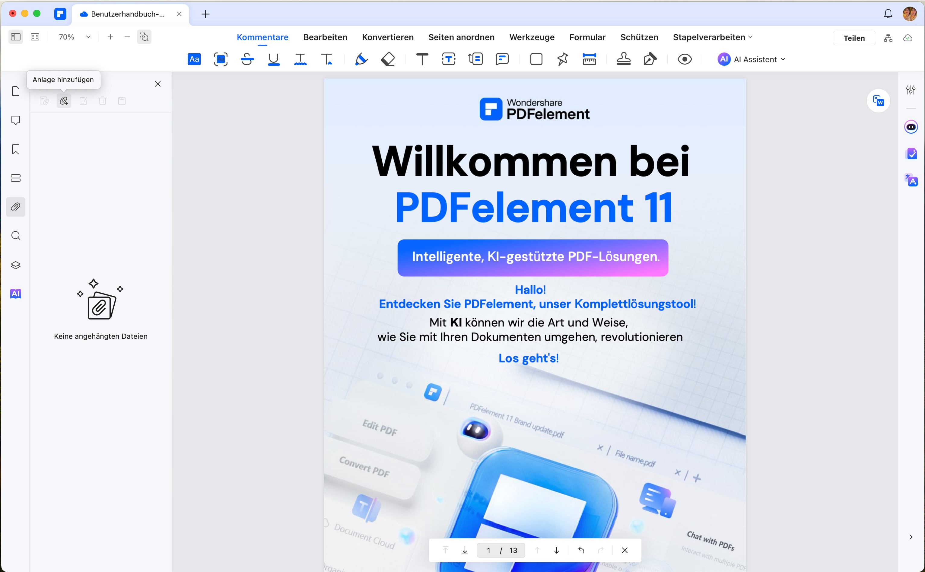Toggle the attachments sidebar panel
The image size is (925, 572).
[x=15, y=207]
